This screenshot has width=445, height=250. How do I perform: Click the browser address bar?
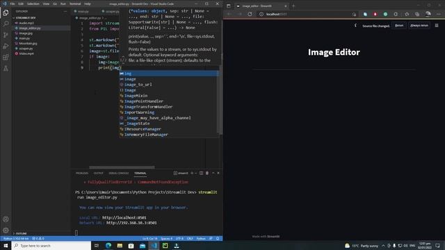point(307,14)
